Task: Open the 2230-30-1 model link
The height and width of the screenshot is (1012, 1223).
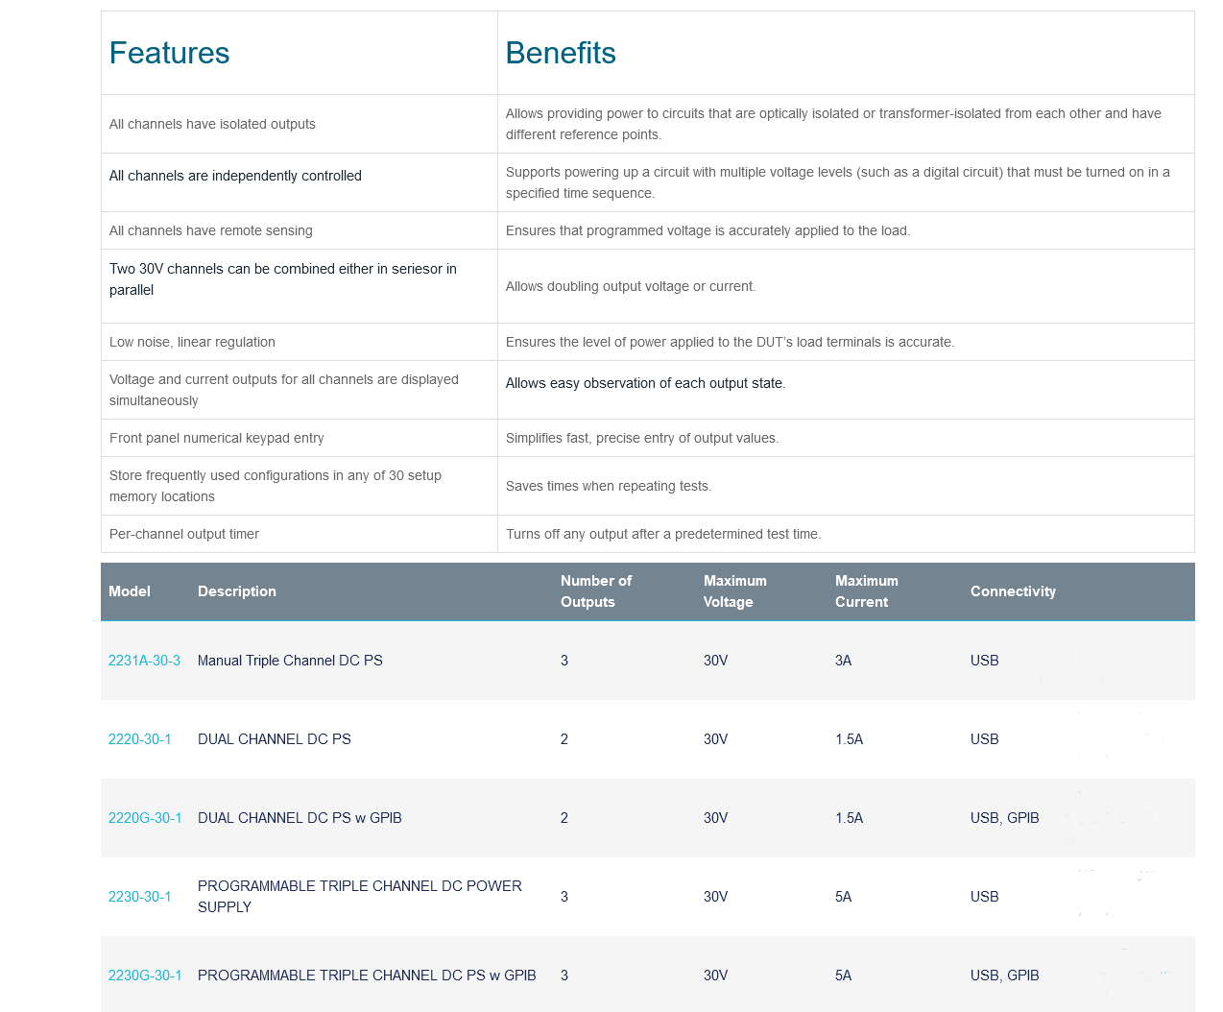Action: click(140, 897)
